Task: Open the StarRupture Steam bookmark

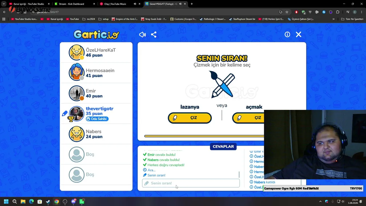Action: (242, 19)
